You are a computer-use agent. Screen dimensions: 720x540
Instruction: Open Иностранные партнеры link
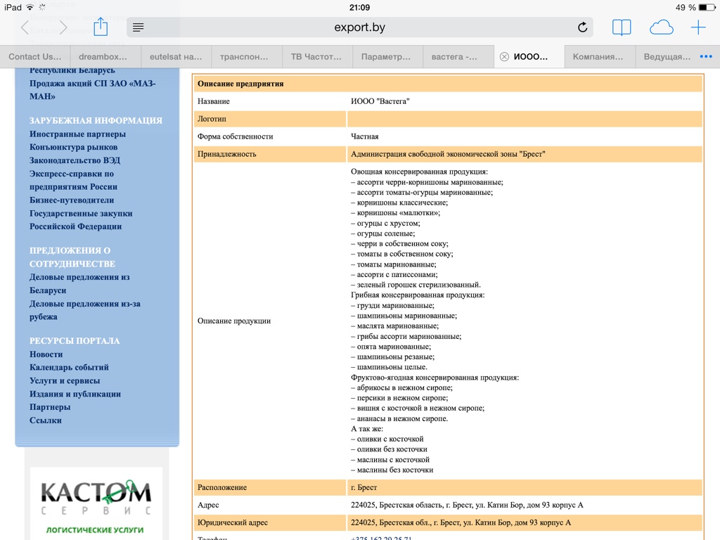(x=77, y=134)
